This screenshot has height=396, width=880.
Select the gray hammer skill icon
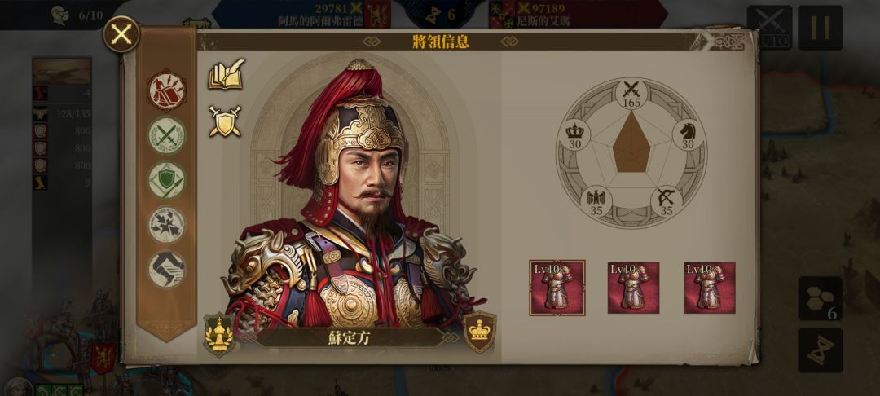[x=167, y=270]
